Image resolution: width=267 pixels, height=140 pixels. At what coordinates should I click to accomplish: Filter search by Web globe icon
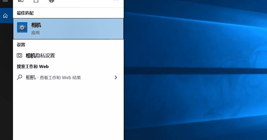(51, 1)
